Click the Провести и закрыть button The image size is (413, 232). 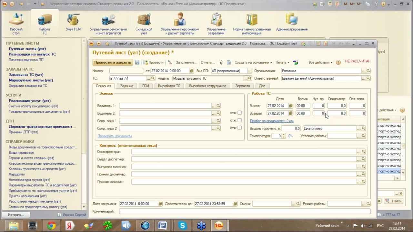point(112,63)
